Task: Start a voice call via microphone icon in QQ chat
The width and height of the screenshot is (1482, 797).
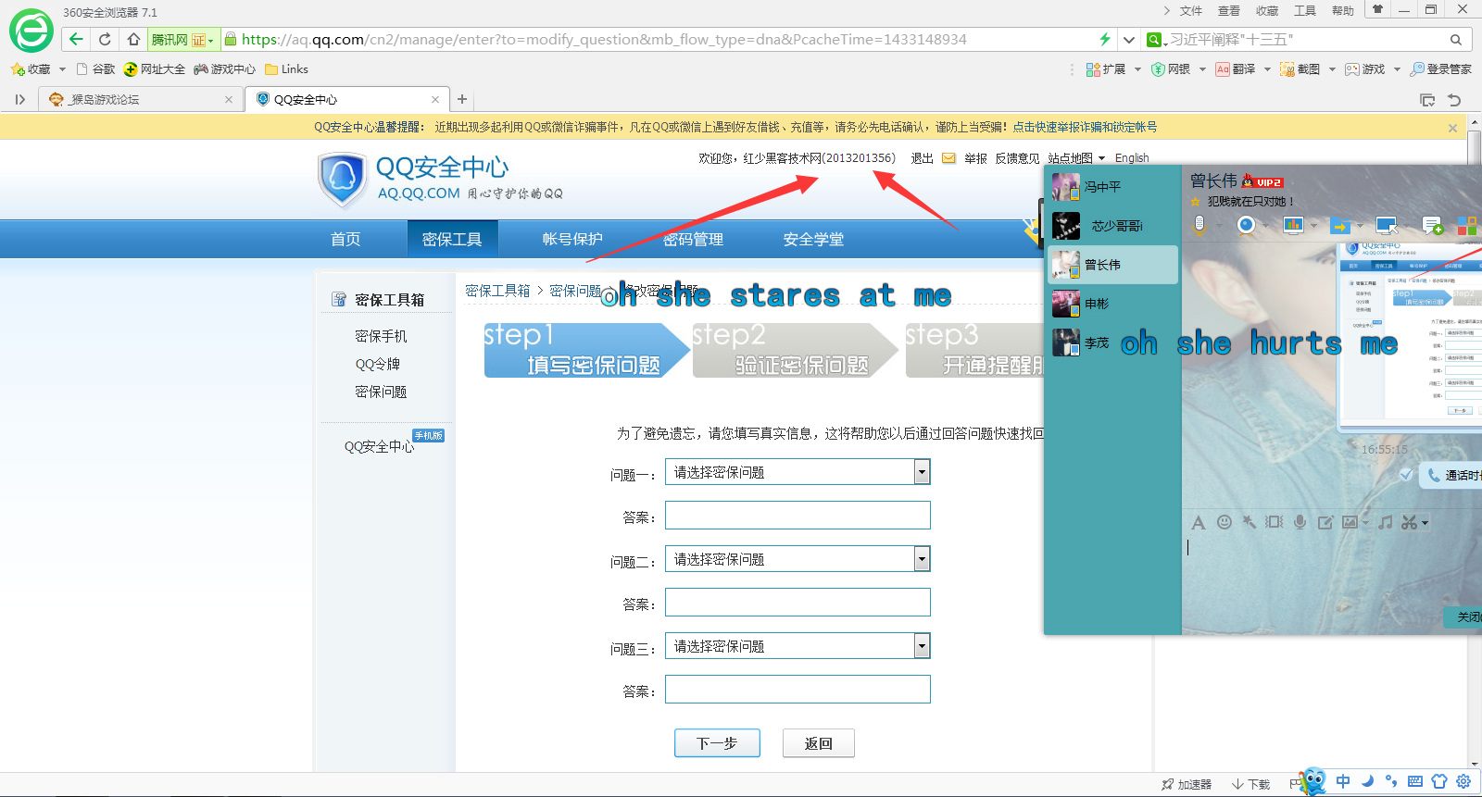Action: (1199, 224)
